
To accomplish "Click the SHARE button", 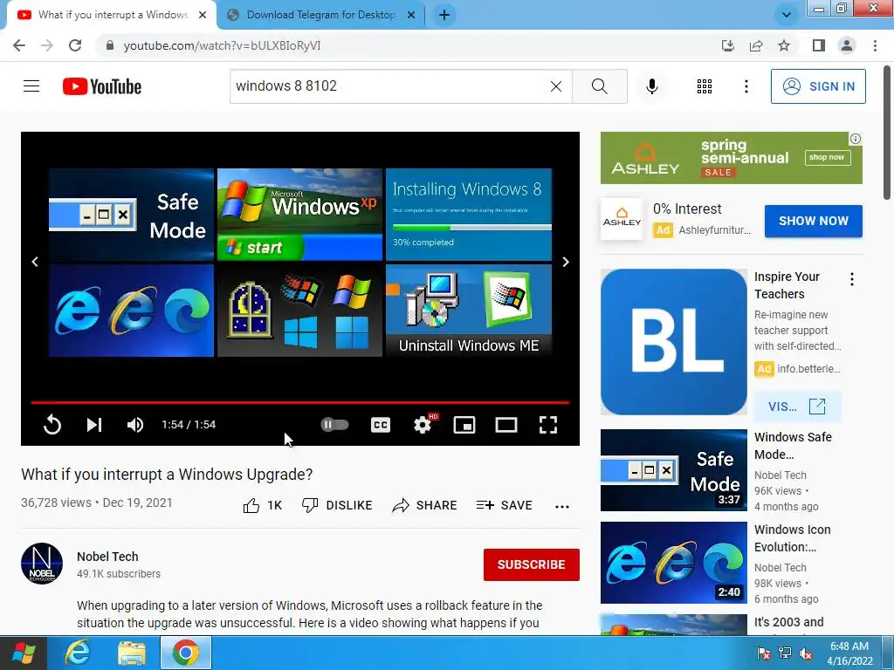I will [x=425, y=505].
